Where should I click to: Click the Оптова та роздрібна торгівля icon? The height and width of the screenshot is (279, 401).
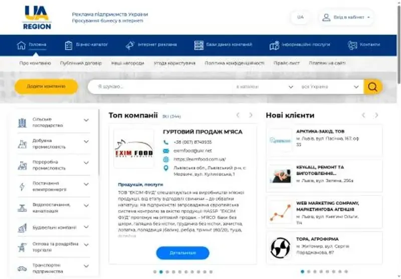click(22, 247)
